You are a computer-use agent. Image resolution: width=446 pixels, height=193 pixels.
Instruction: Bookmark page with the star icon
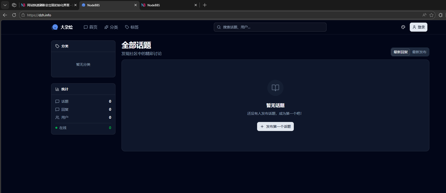click(431, 15)
